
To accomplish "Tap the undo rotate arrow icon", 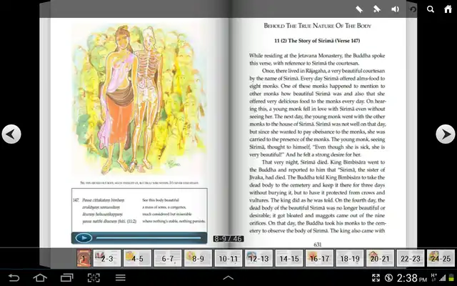I will (413, 9).
